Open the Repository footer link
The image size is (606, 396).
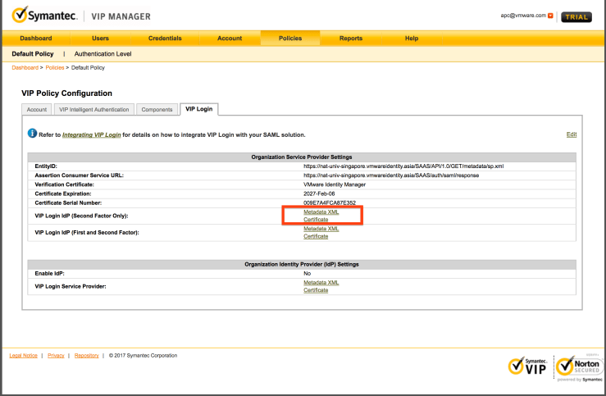click(x=87, y=356)
